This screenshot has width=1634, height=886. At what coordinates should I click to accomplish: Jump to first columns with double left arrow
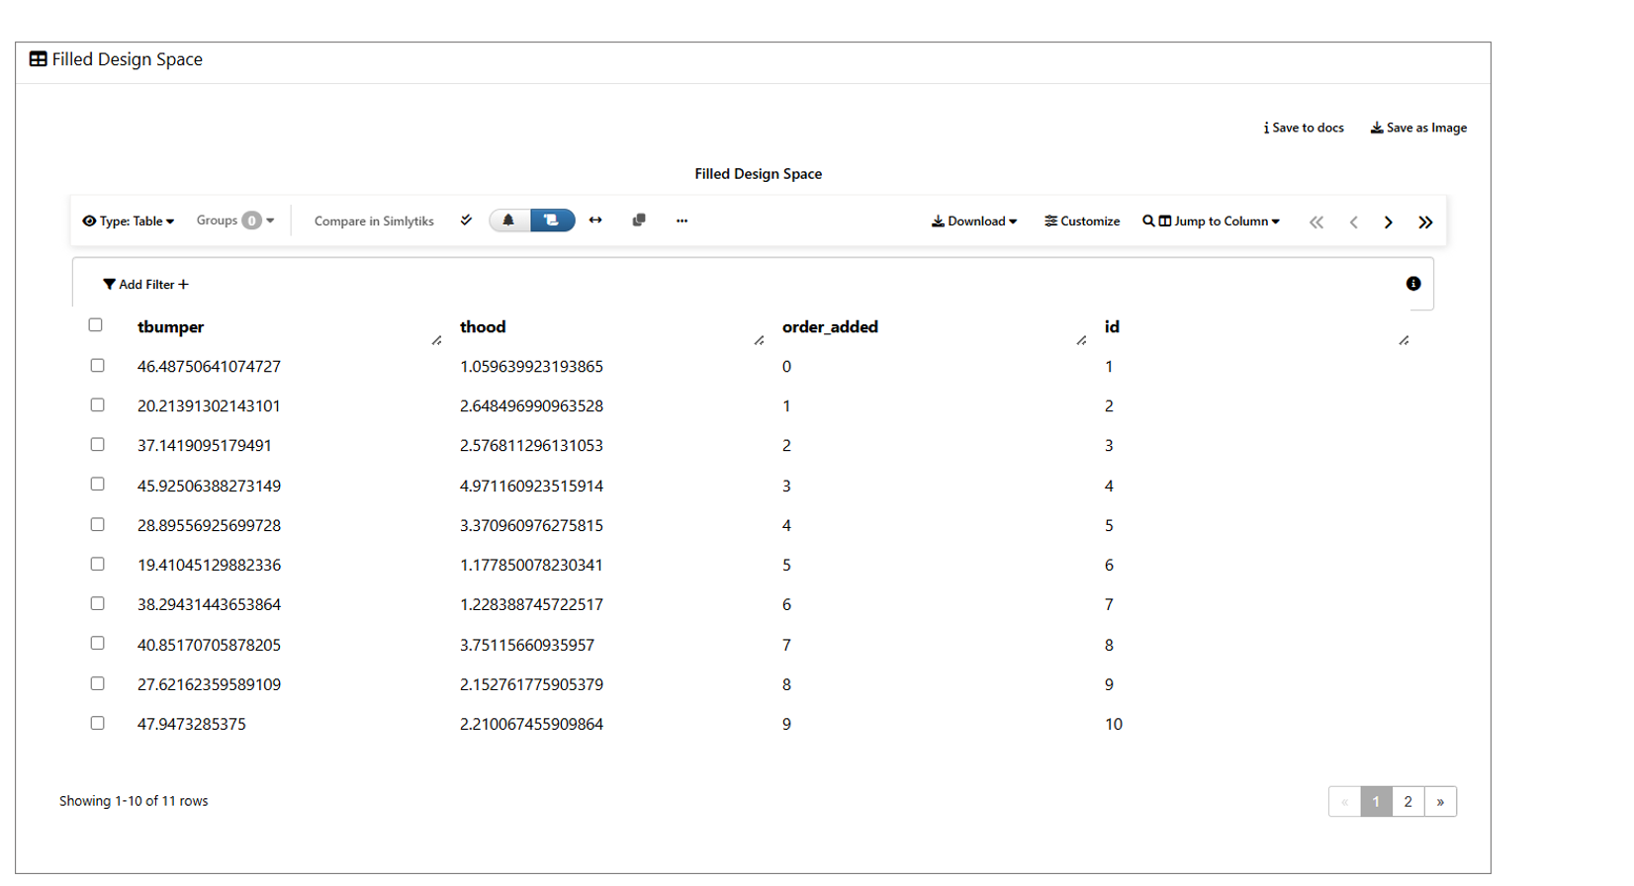[1316, 222]
